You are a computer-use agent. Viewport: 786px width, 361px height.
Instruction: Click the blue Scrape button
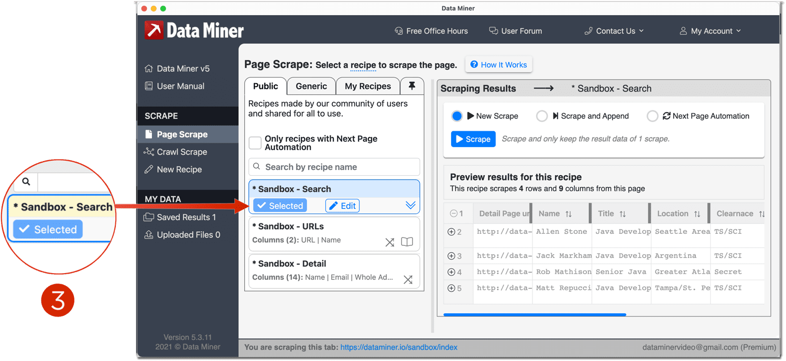coord(473,139)
